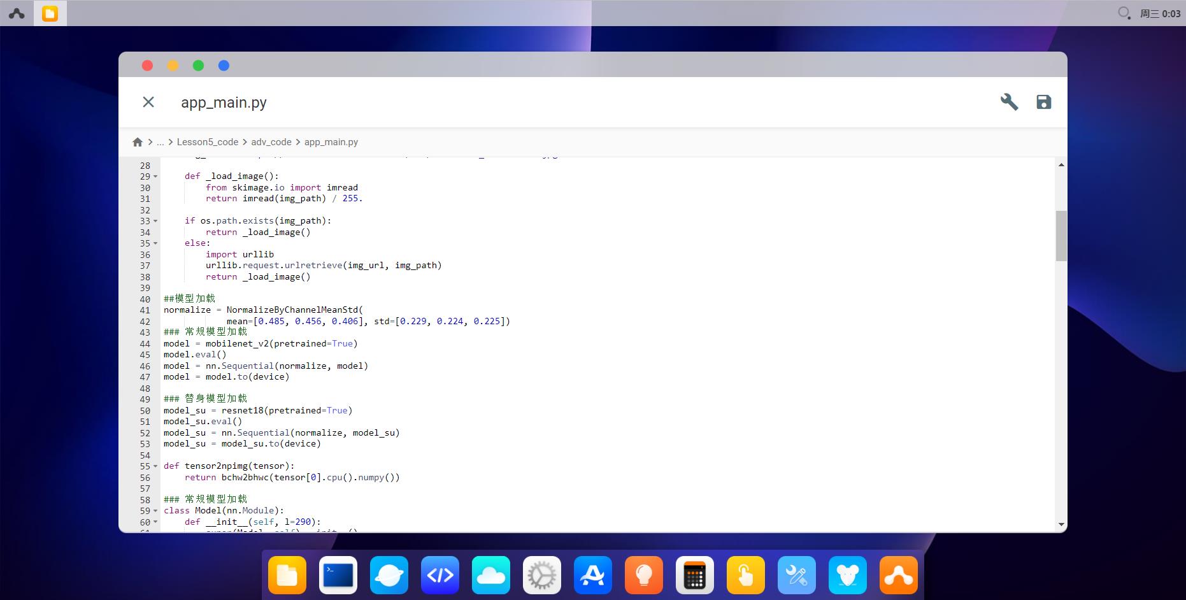Viewport: 1186px width, 600px height.
Task: Click 'def tensor2npimg(tensor):' line
Action: [x=229, y=466]
